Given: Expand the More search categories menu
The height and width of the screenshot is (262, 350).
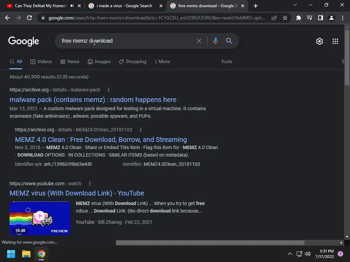Looking at the screenshot, I should coord(162,62).
